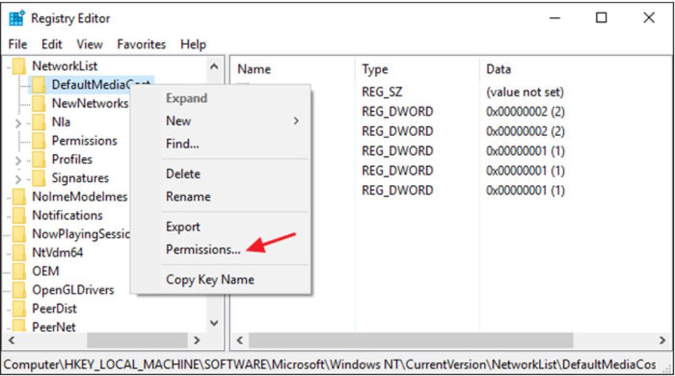Image resolution: width=675 pixels, height=376 pixels.
Task: Click the Data column header
Action: pyautogui.click(x=498, y=69)
